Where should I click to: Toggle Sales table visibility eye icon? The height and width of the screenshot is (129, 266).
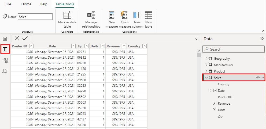[258, 78]
